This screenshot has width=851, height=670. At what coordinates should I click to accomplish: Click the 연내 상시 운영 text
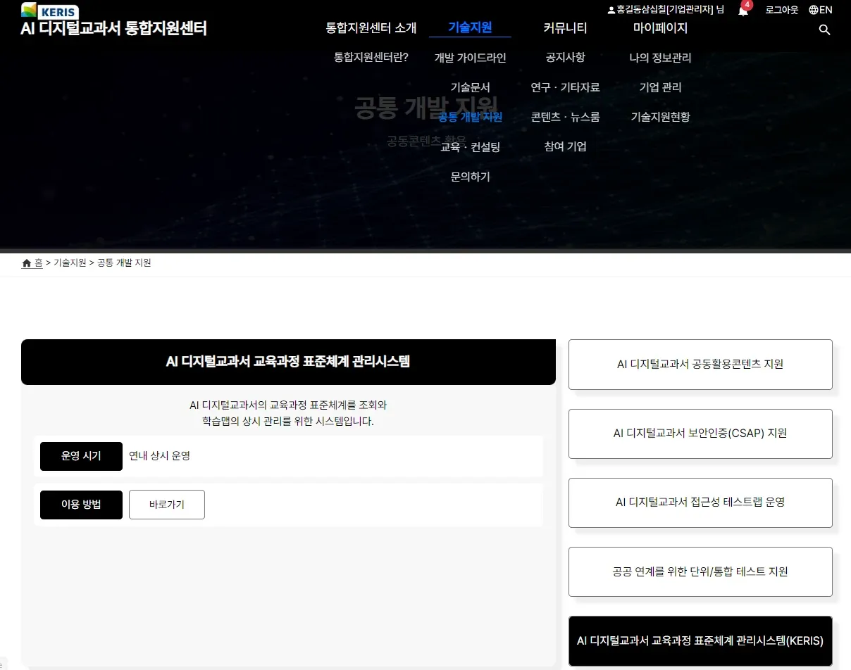click(x=159, y=456)
